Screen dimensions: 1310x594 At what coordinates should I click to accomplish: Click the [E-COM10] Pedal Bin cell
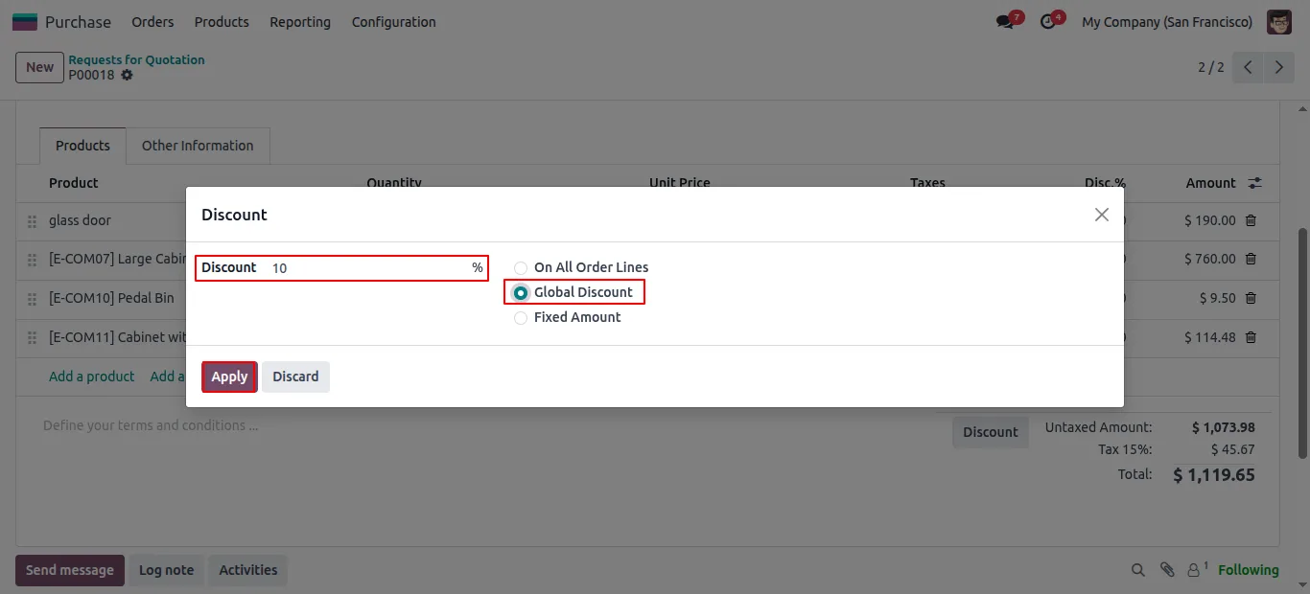pyautogui.click(x=111, y=298)
